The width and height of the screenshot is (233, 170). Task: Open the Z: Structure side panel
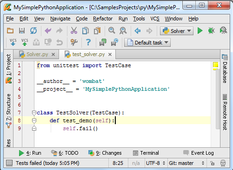tap(9, 111)
